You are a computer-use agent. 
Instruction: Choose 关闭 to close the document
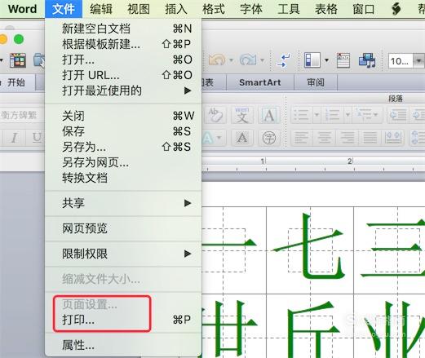(123, 116)
